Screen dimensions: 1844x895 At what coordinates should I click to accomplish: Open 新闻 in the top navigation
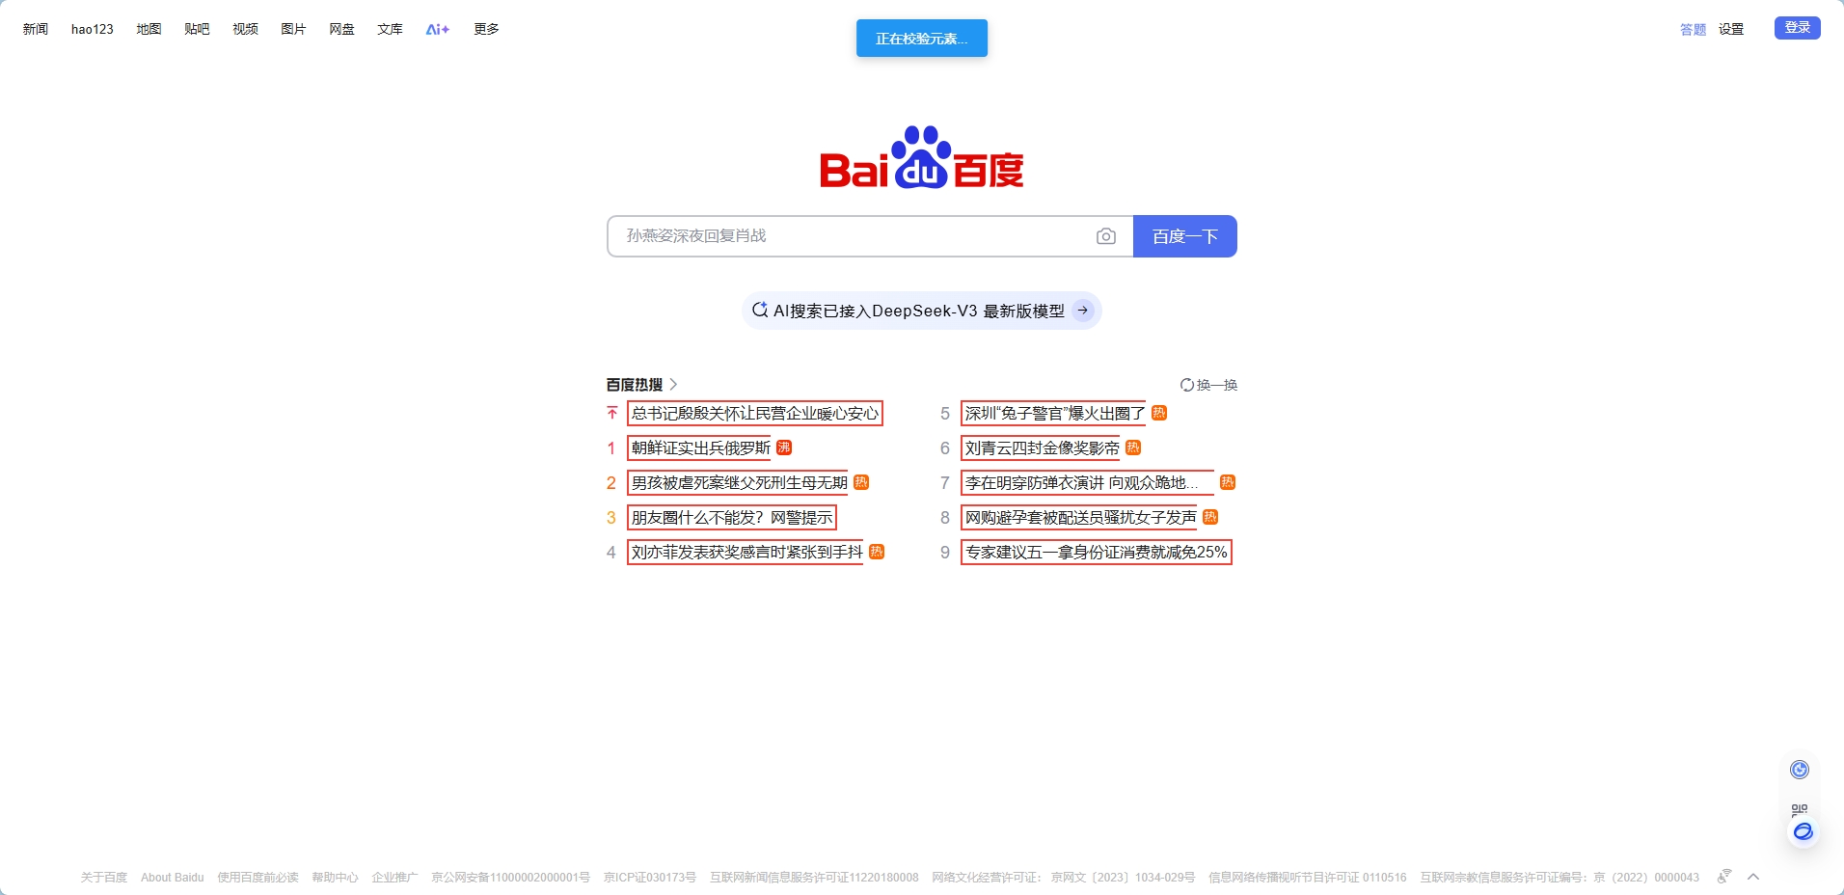tap(36, 29)
